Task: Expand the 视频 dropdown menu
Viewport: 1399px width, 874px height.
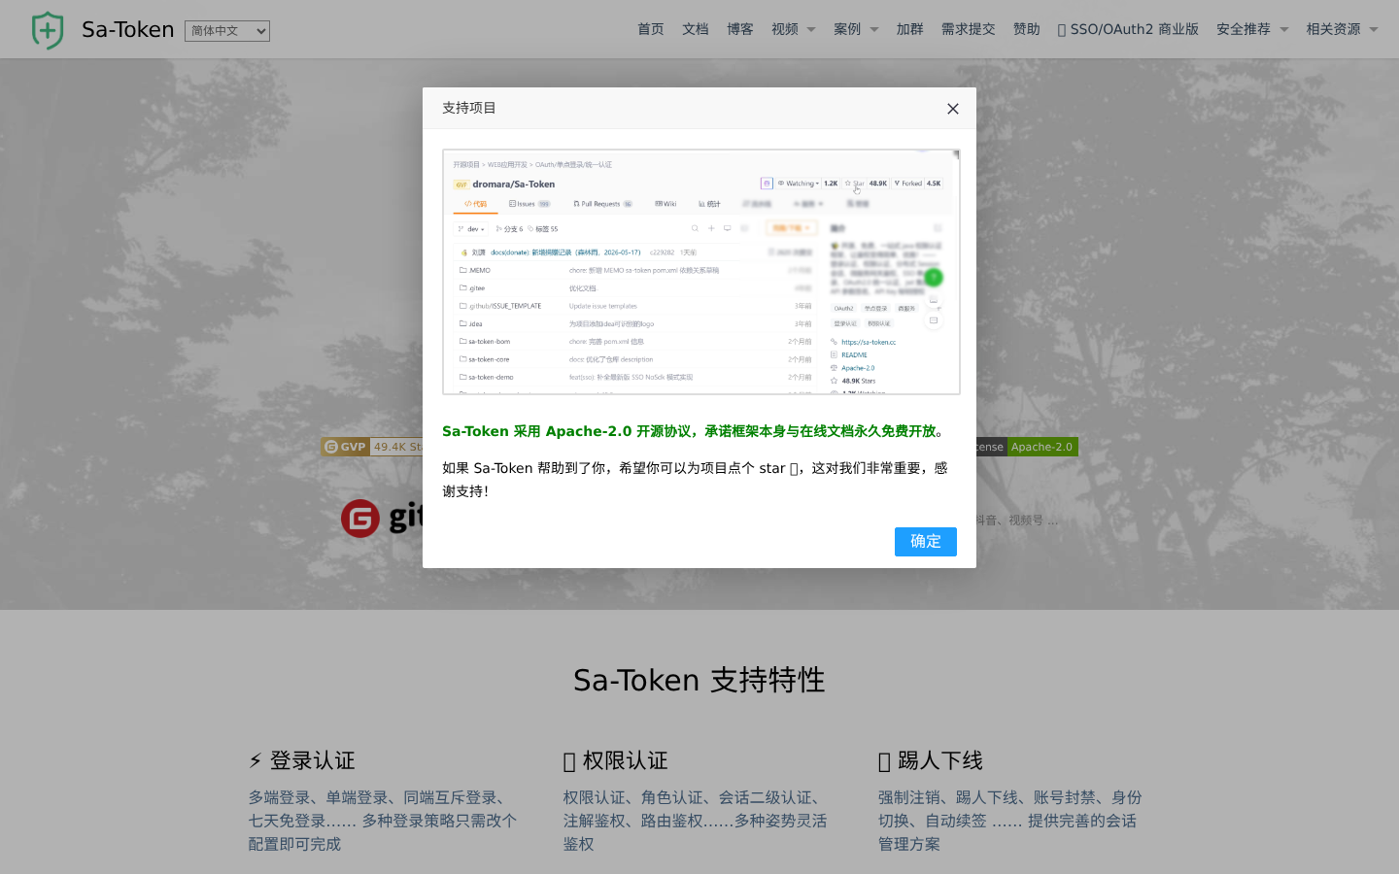Action: [x=794, y=29]
